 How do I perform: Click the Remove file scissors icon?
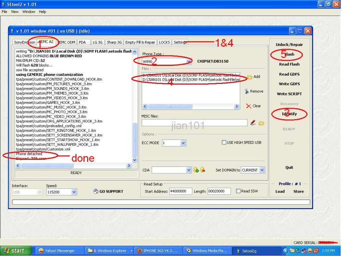pyautogui.click(x=247, y=91)
